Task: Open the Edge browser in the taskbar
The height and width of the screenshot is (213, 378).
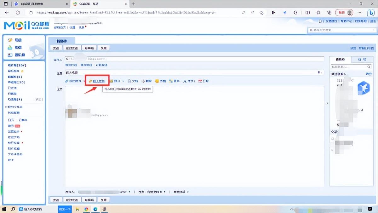Action: pos(95,209)
